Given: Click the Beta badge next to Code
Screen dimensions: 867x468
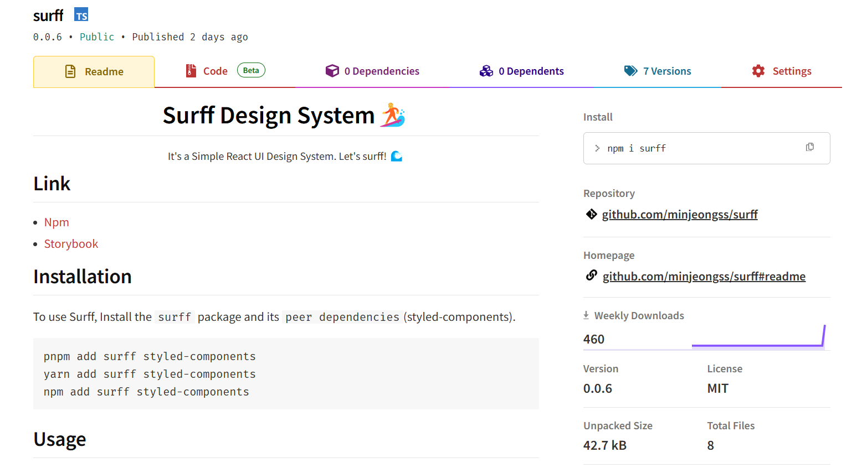Looking at the screenshot, I should click(x=251, y=70).
